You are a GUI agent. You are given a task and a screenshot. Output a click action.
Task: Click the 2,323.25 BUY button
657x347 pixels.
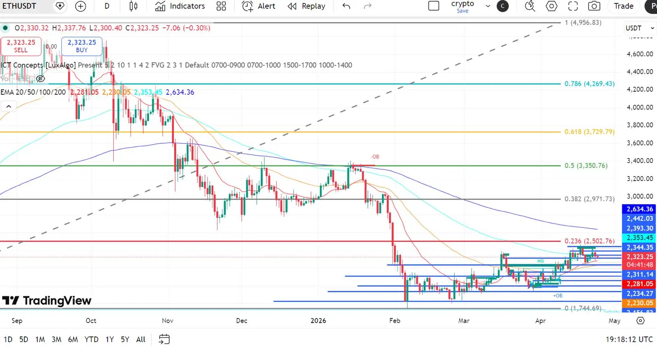tap(82, 46)
